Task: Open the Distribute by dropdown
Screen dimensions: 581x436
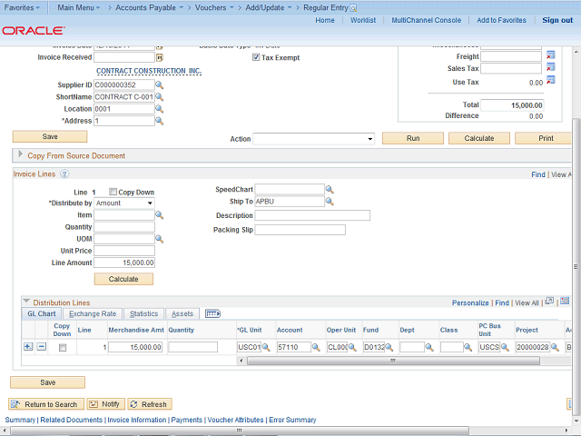Action: click(x=124, y=203)
